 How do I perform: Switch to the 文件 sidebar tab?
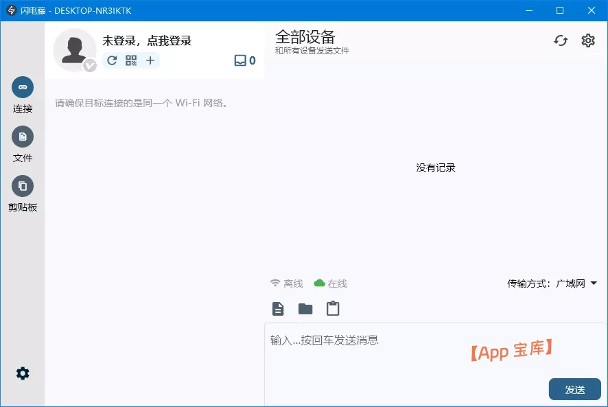[23, 137]
